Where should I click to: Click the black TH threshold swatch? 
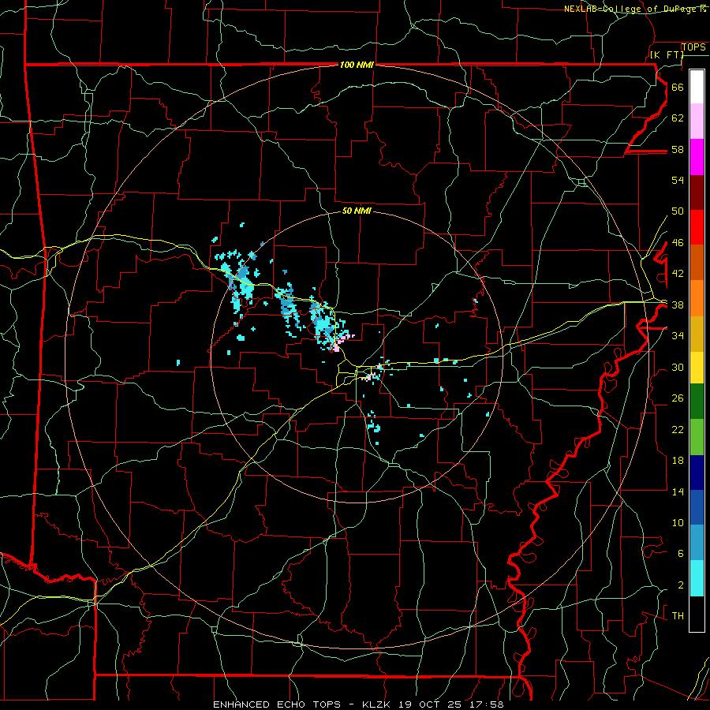[x=697, y=614]
